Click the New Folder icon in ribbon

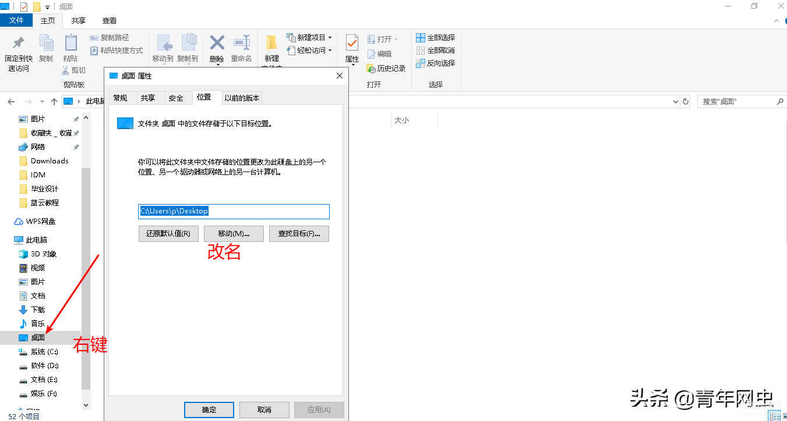click(271, 43)
